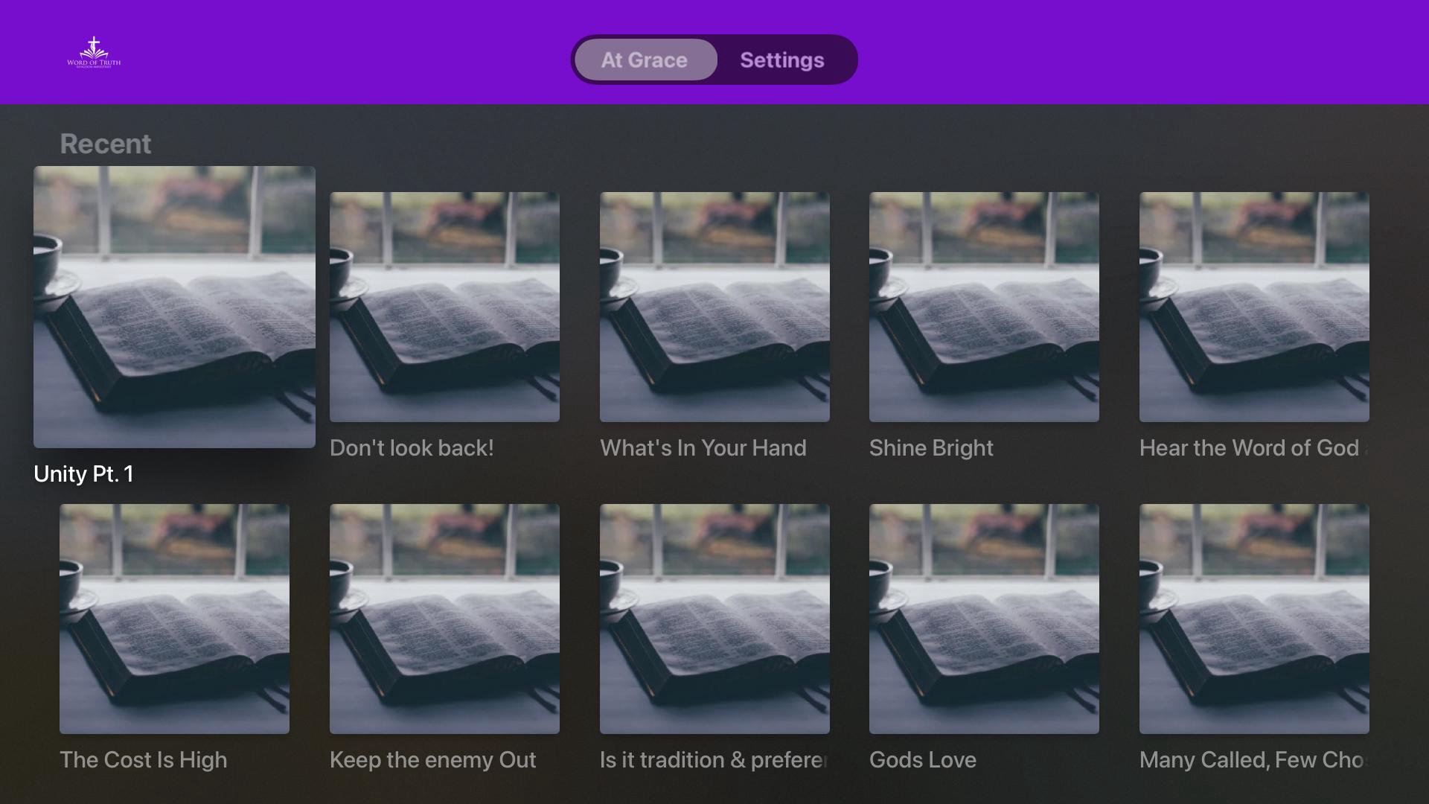The height and width of the screenshot is (804, 1429).
Task: Select The Cost Is High thumbnail
Action: point(174,619)
